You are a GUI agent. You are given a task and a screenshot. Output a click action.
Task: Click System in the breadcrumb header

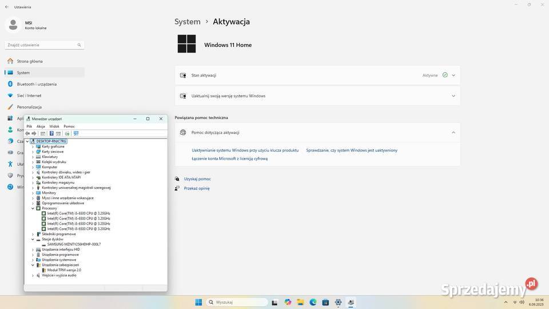pos(188,21)
